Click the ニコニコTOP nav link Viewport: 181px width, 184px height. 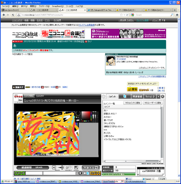pyautogui.click(x=17, y=20)
